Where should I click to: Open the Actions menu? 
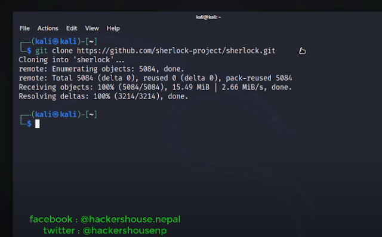[x=48, y=28]
